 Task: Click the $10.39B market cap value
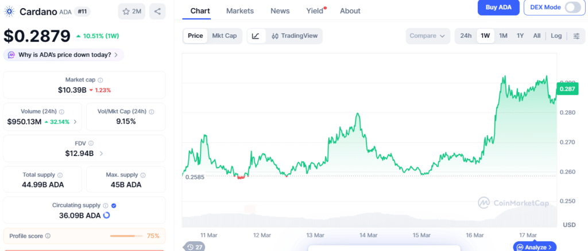tap(72, 90)
